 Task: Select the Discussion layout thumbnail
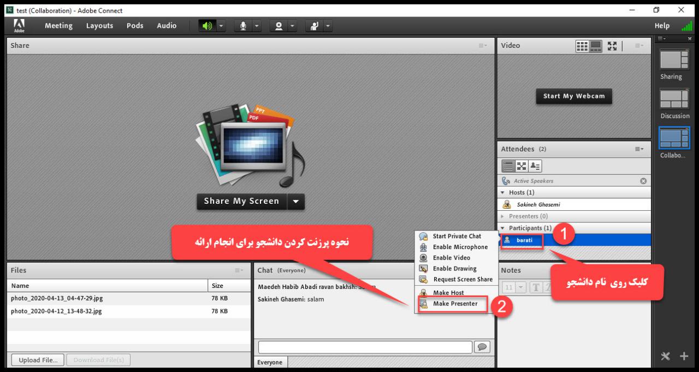(x=676, y=99)
